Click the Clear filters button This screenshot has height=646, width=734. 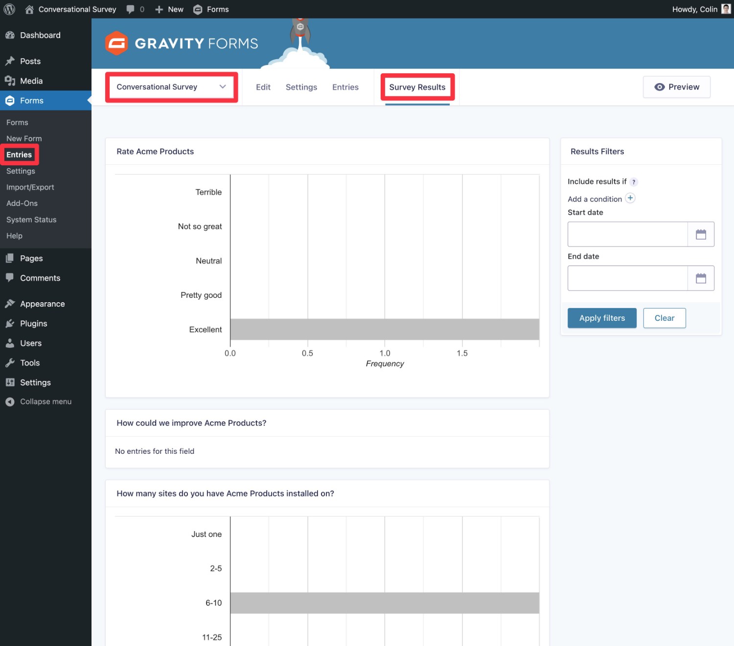pos(665,318)
